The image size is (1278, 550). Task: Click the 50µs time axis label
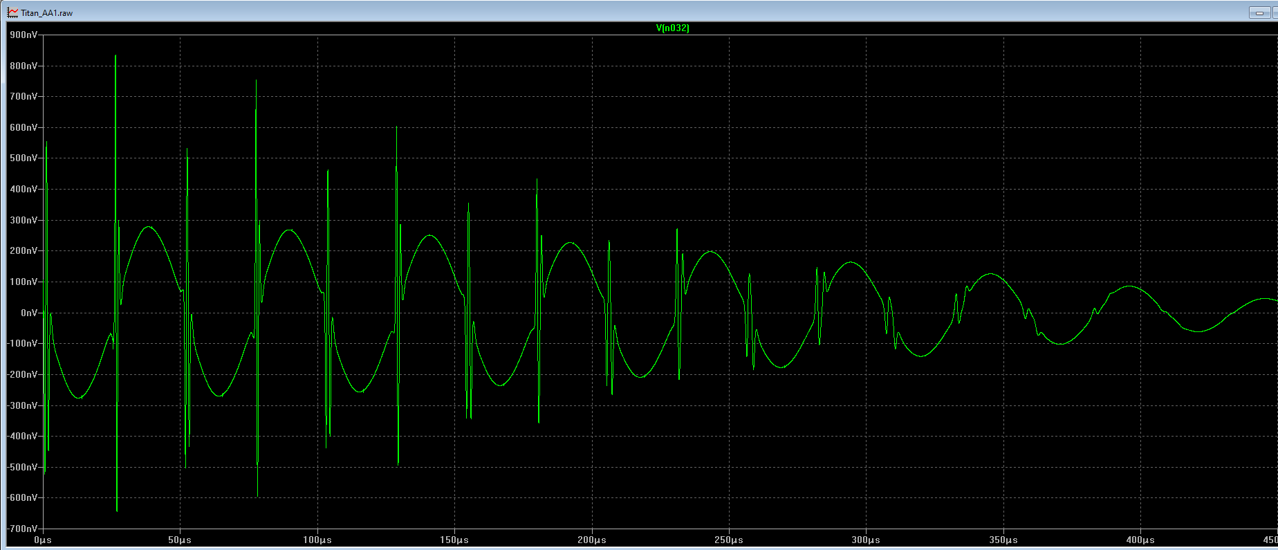click(x=180, y=540)
